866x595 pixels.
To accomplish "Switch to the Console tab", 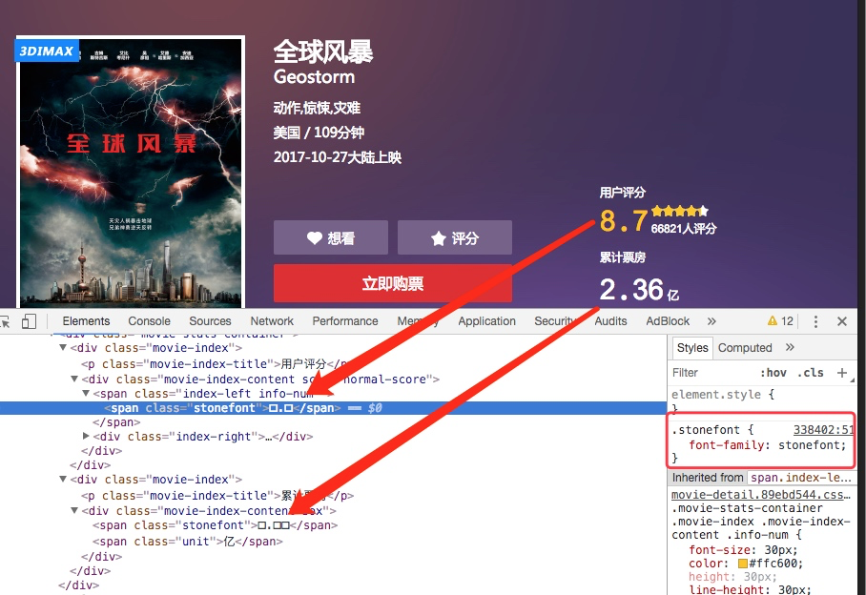I will click(x=149, y=321).
